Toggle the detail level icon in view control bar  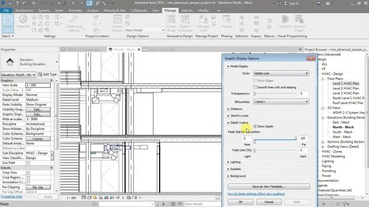84,198
